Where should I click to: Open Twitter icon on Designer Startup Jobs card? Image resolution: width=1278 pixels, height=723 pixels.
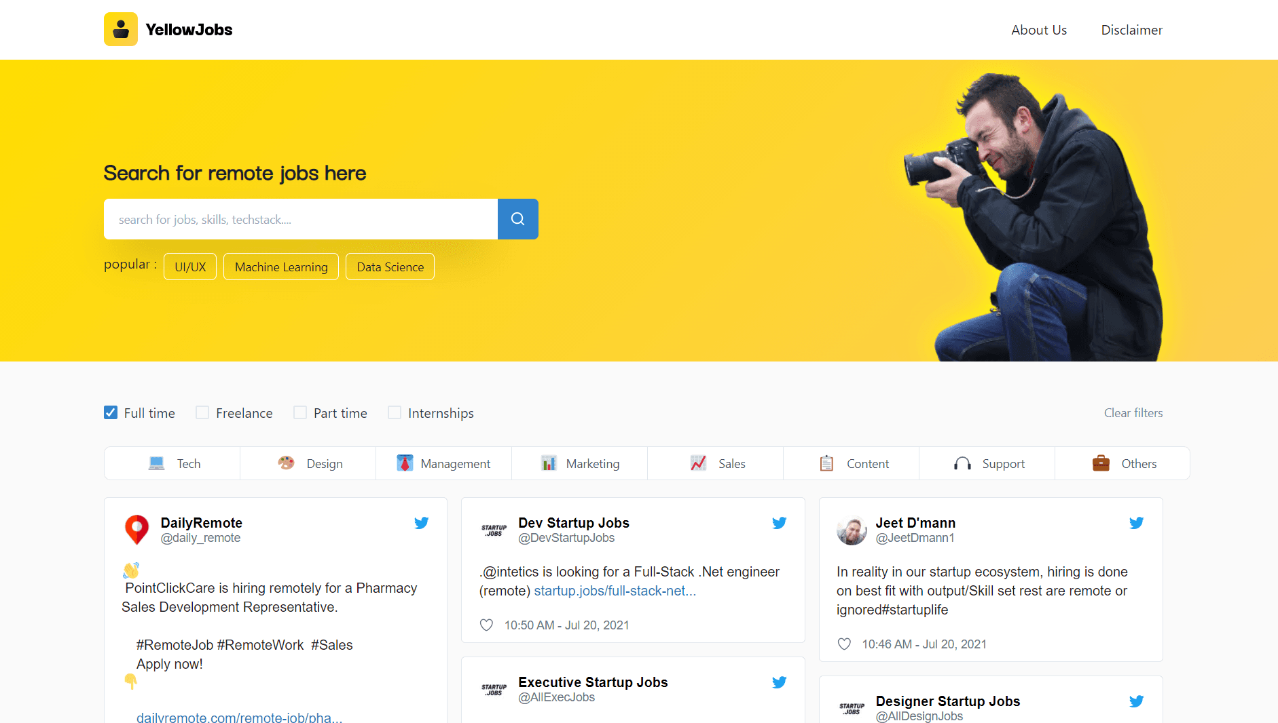(x=1136, y=701)
